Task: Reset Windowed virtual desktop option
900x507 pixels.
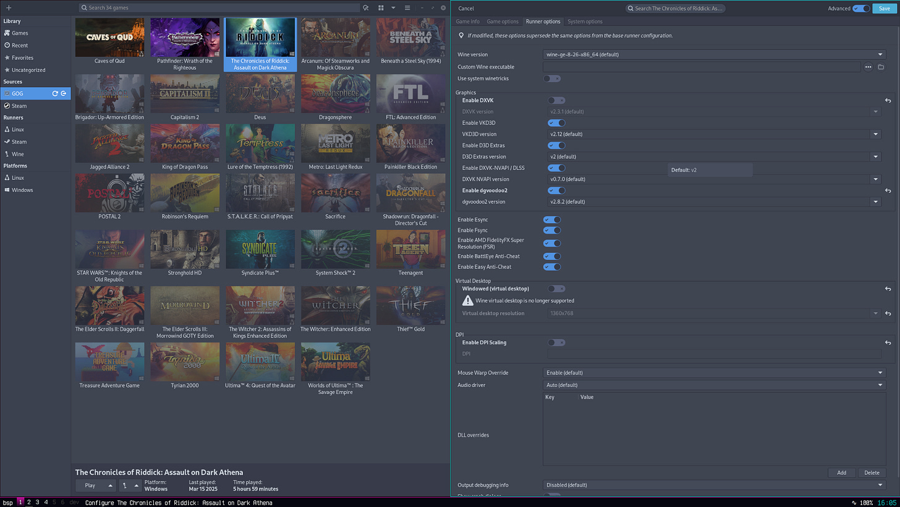Action: 888,289
